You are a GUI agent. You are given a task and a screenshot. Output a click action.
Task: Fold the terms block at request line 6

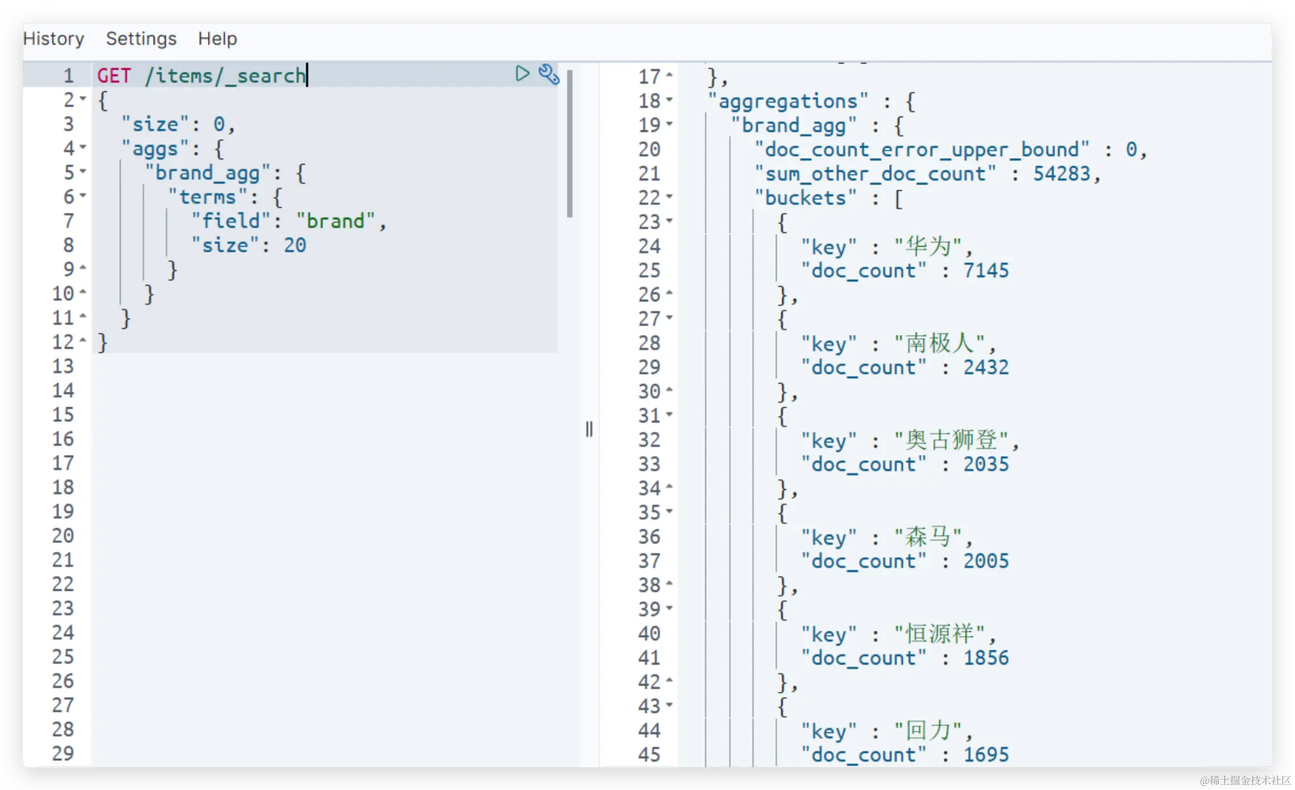coord(83,196)
